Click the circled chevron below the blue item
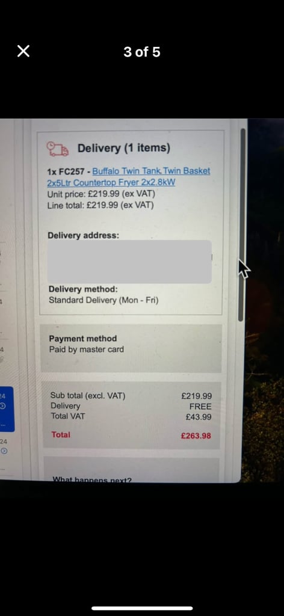The image size is (284, 616). click(3, 452)
